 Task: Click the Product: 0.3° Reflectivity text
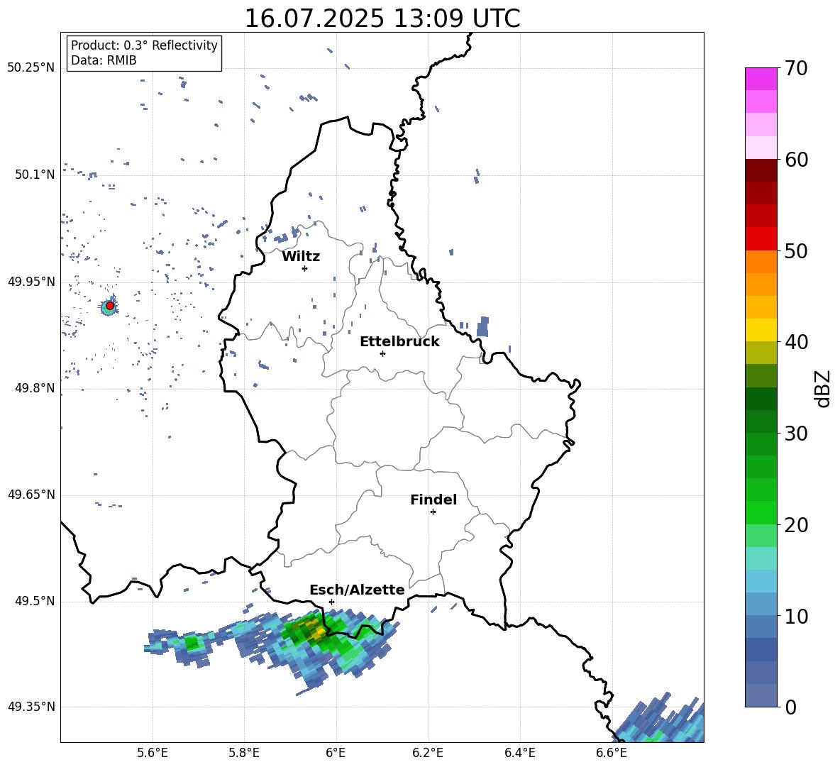[x=144, y=45]
